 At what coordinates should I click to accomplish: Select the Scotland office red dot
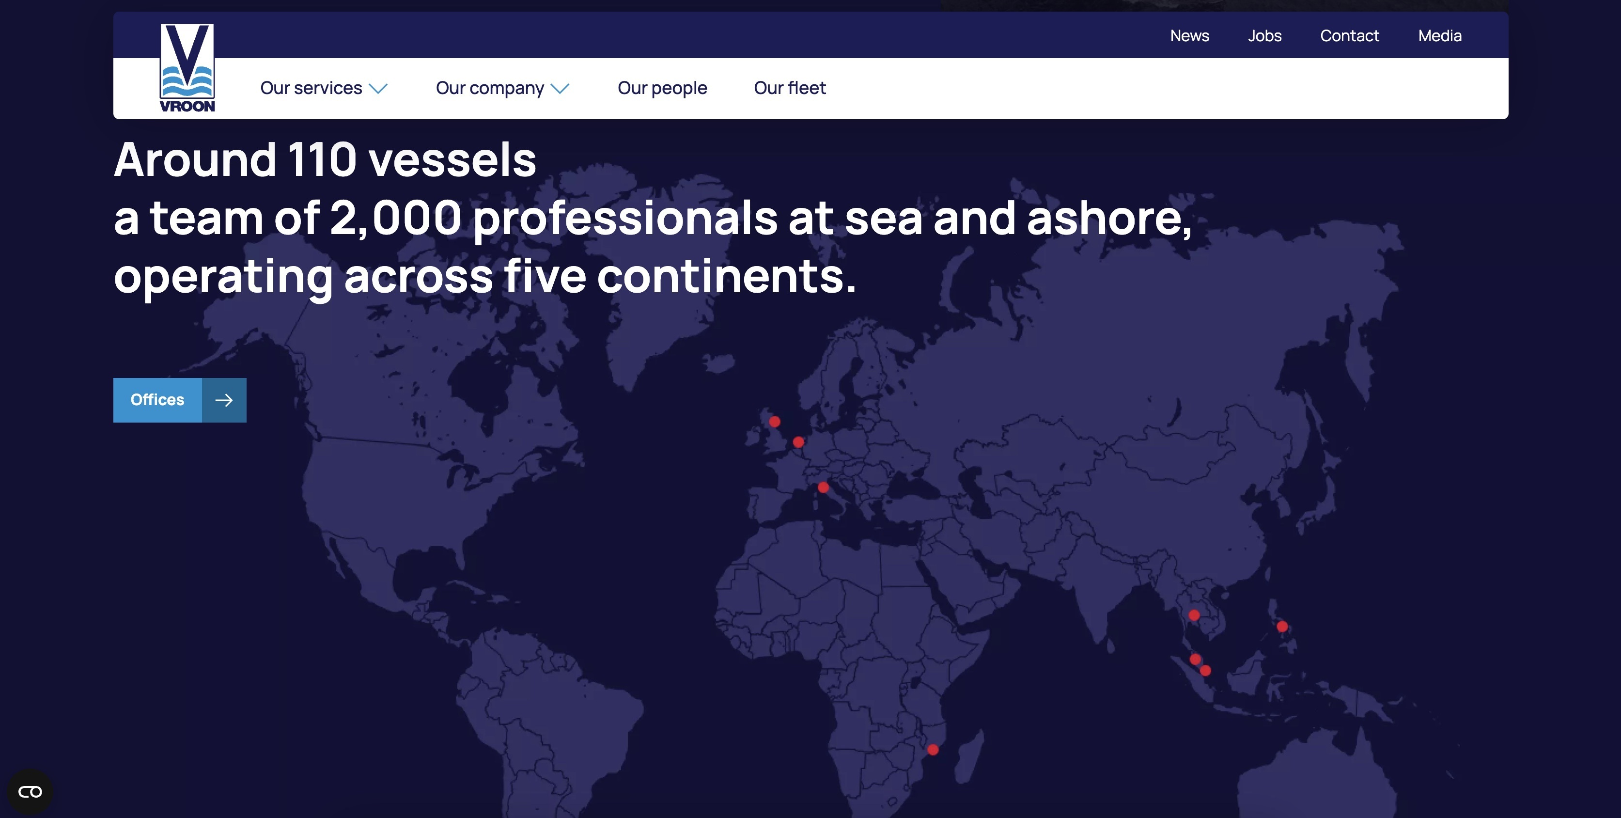pos(775,422)
